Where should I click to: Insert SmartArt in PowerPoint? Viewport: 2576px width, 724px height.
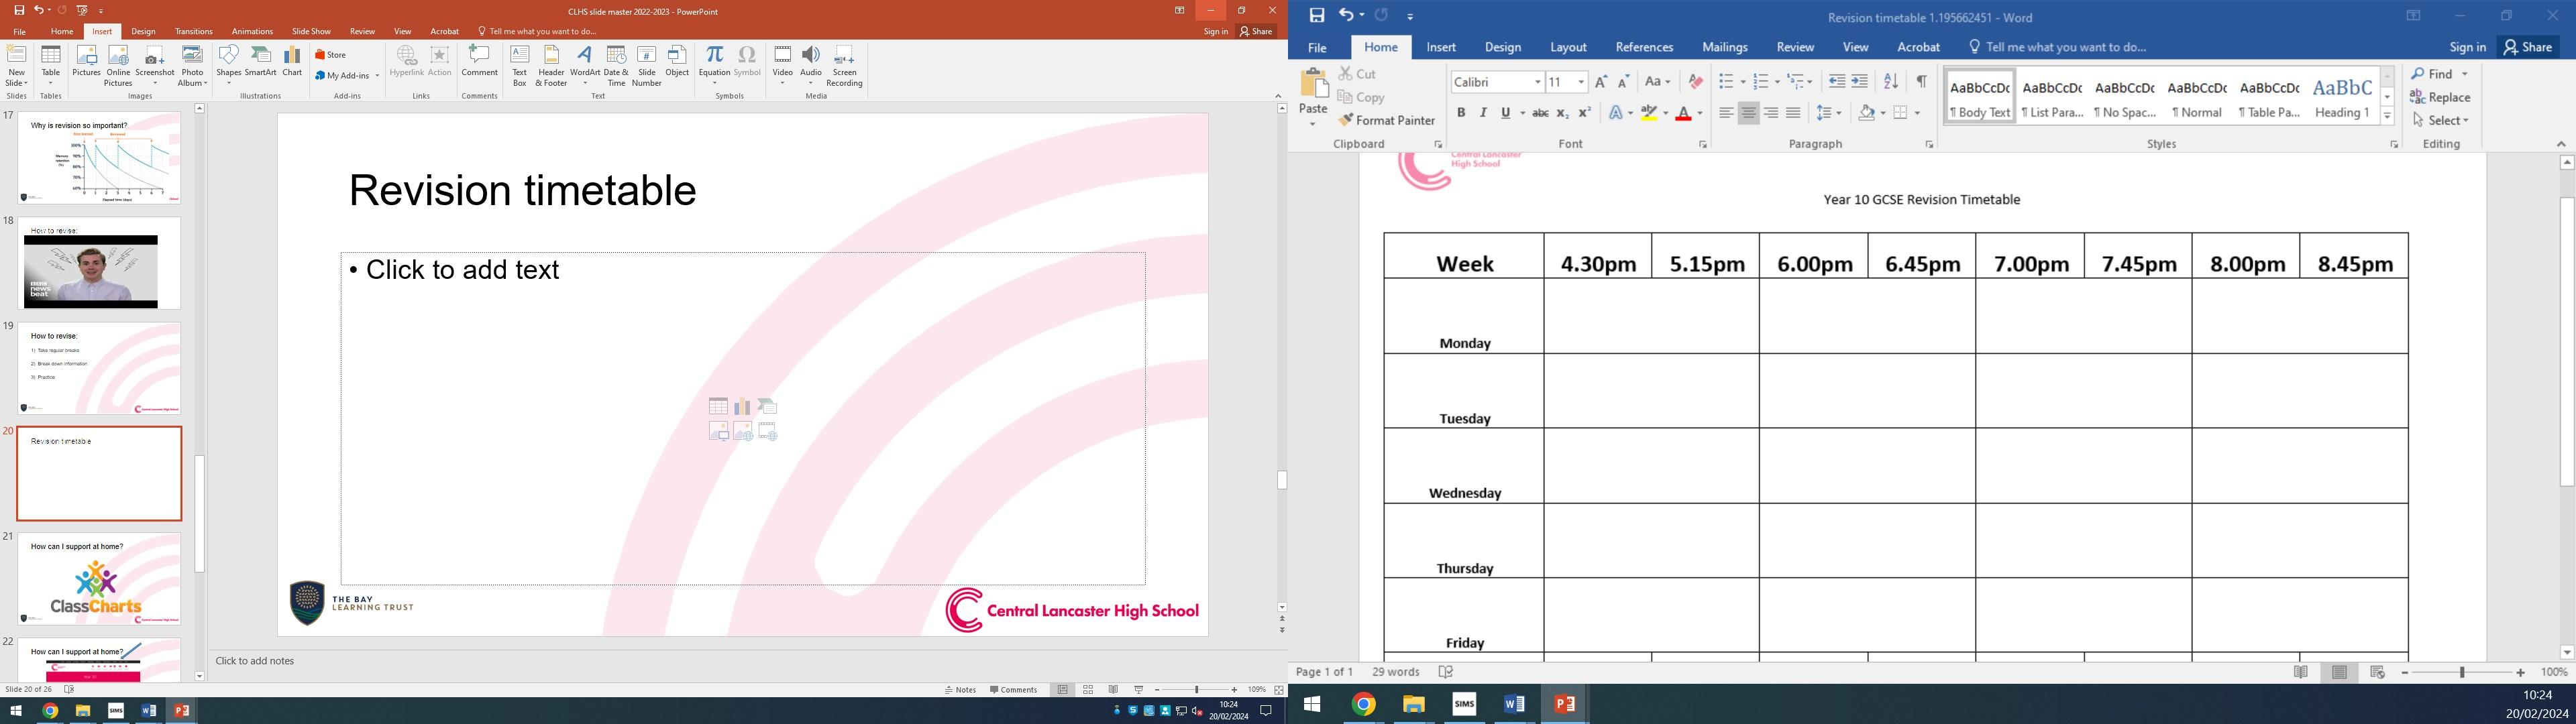point(261,62)
